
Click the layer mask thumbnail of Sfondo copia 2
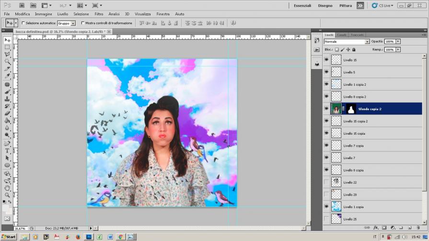[351, 109]
